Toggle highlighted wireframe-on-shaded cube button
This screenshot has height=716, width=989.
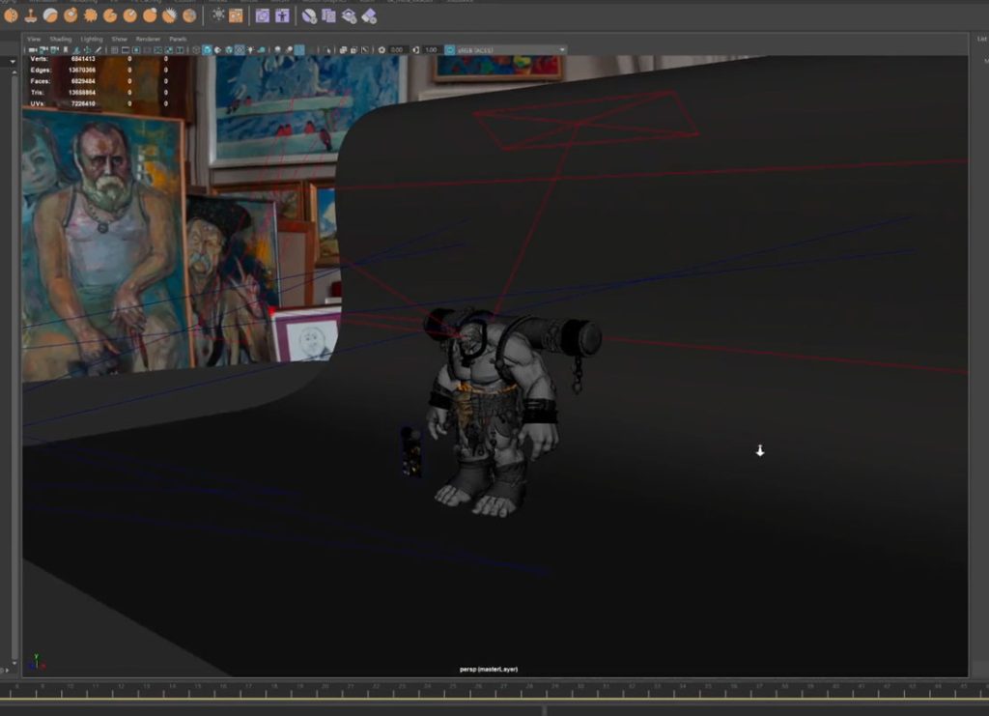point(207,49)
